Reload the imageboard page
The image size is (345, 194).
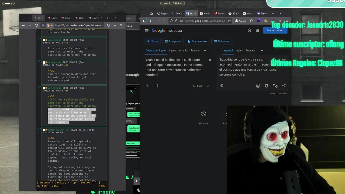click(x=36, y=25)
